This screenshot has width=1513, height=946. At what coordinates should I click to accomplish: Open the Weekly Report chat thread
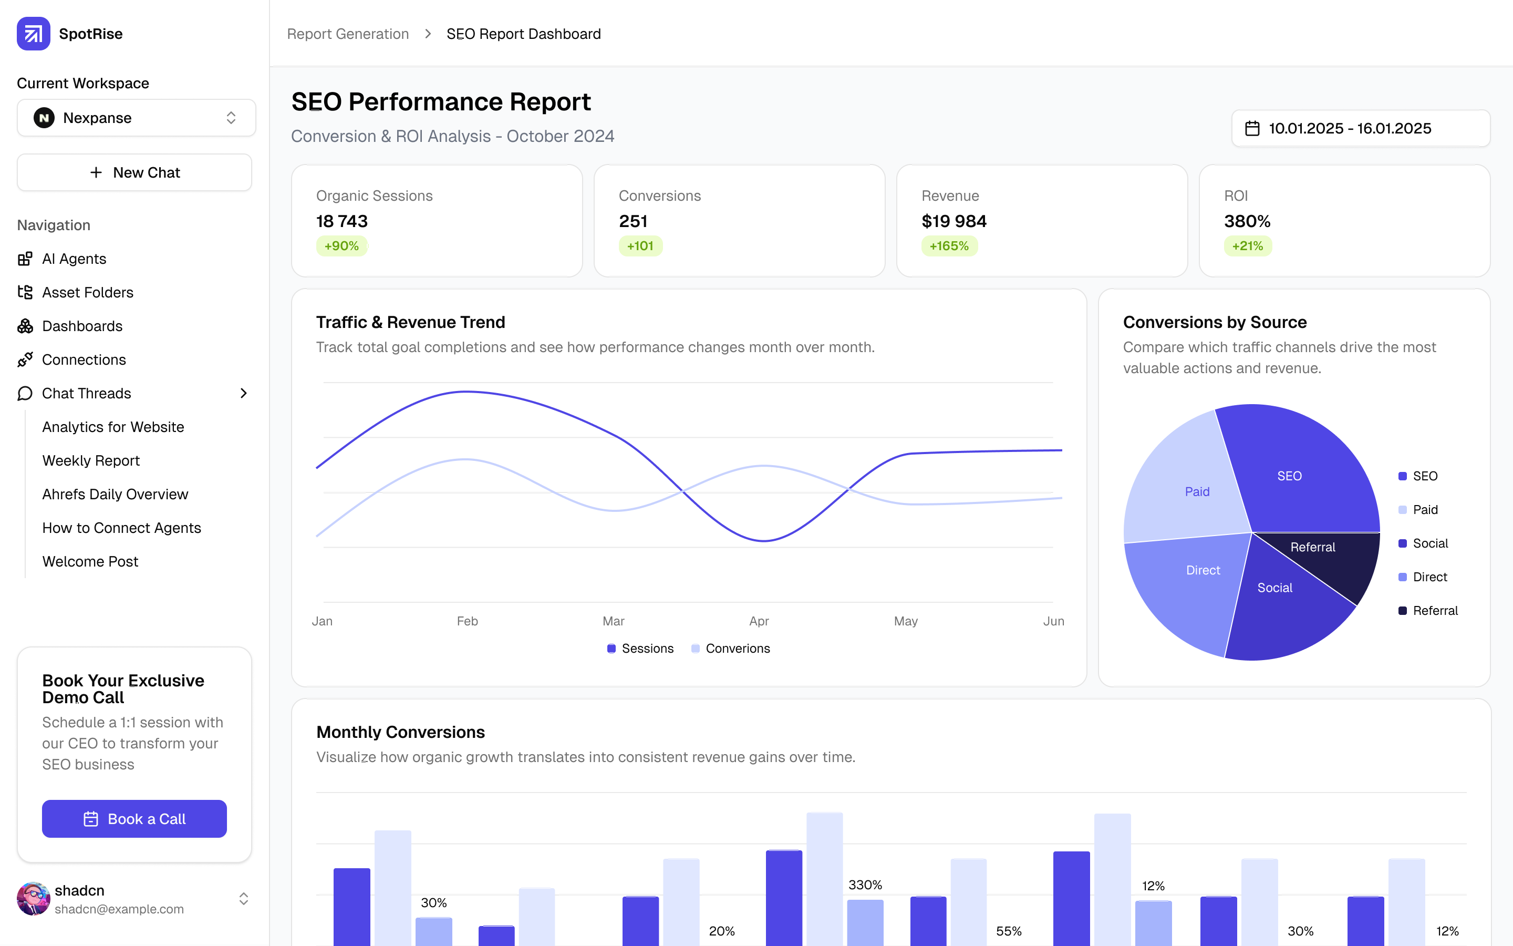point(91,460)
